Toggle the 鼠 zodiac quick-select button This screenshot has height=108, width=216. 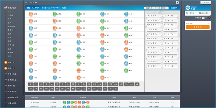[31, 84]
